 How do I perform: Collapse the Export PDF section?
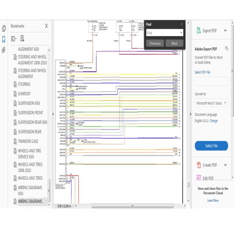coord(225,30)
